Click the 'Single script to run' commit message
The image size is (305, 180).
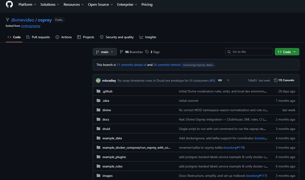point(222,129)
